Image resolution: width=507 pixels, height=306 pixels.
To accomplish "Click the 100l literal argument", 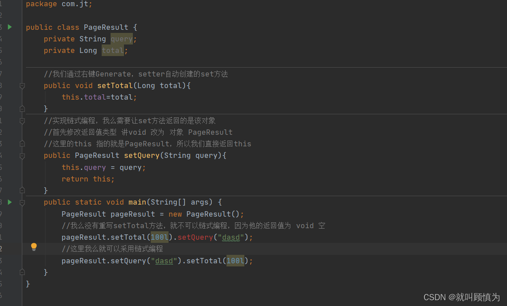I will tap(159, 237).
